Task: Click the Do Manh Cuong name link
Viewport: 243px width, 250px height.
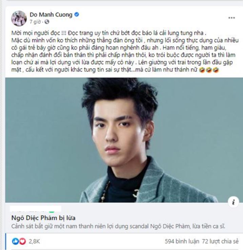Action: pyautogui.click(x=51, y=15)
